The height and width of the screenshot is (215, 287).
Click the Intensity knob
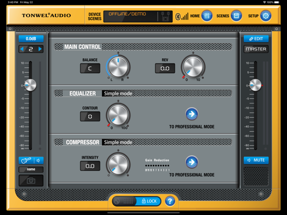tap(118, 164)
